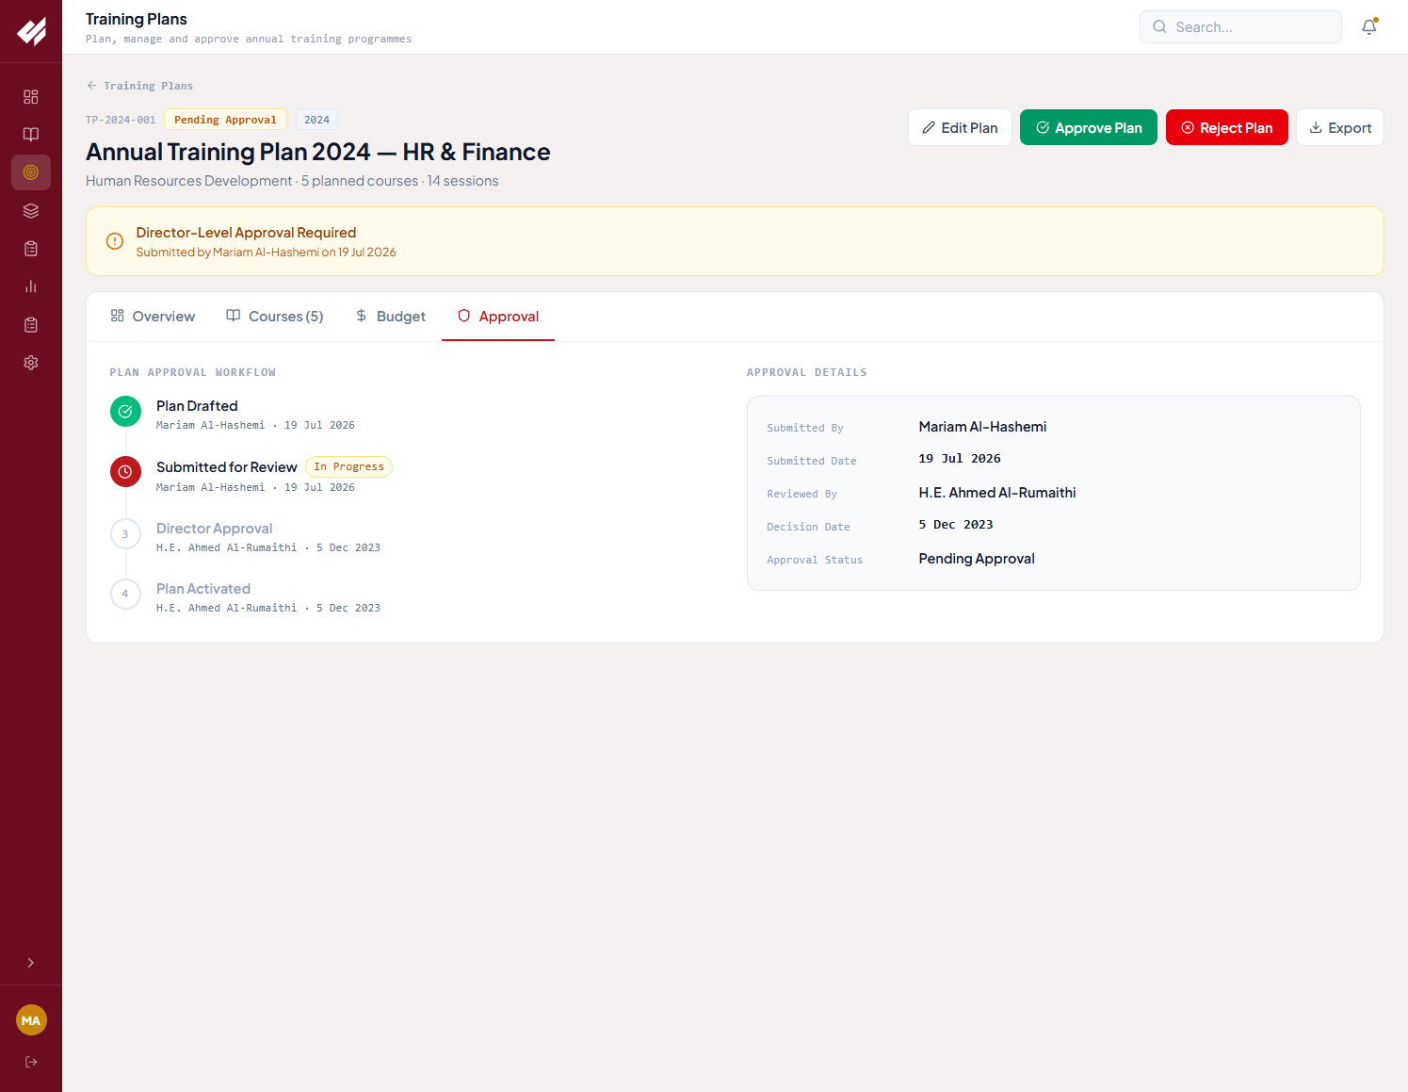
Task: Open the settings gear in the sidebar
Action: tap(31, 363)
